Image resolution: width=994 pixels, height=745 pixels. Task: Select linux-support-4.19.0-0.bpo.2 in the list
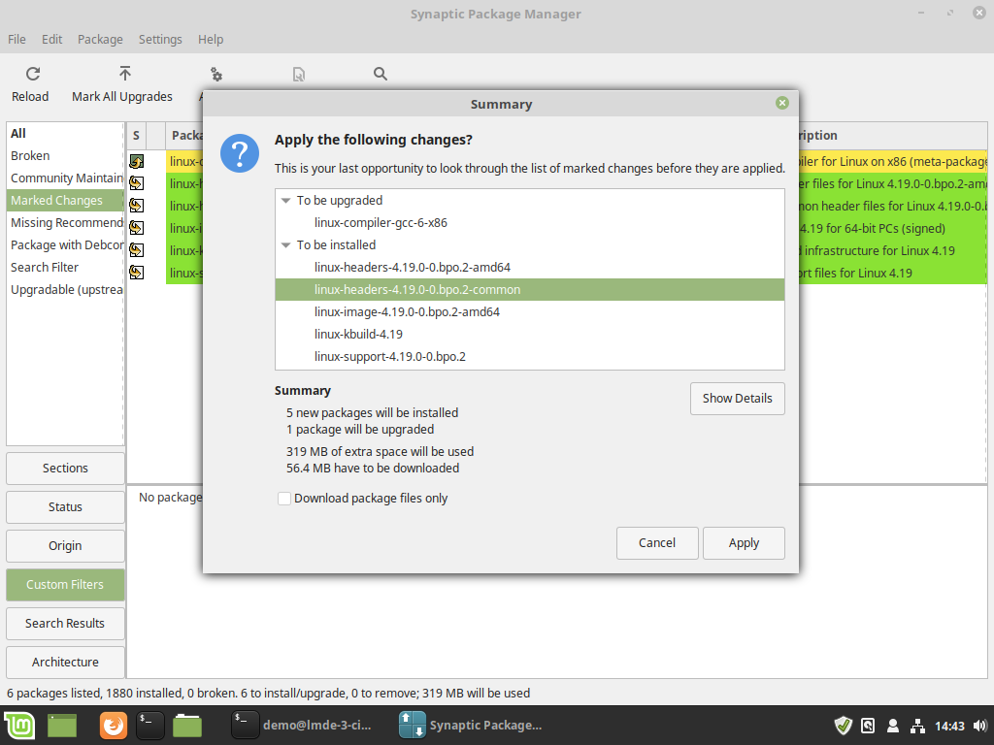529,357
